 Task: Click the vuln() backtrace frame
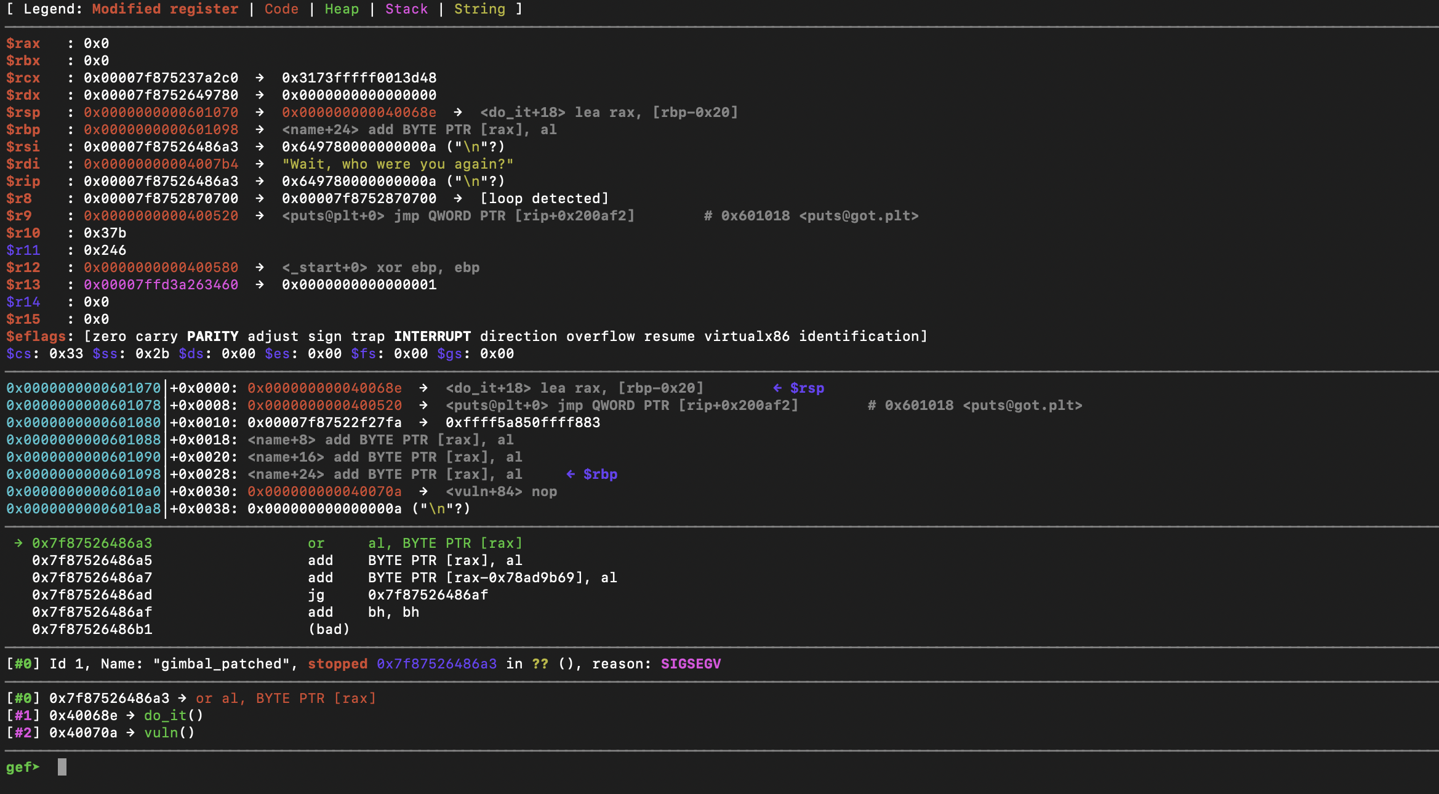(169, 733)
